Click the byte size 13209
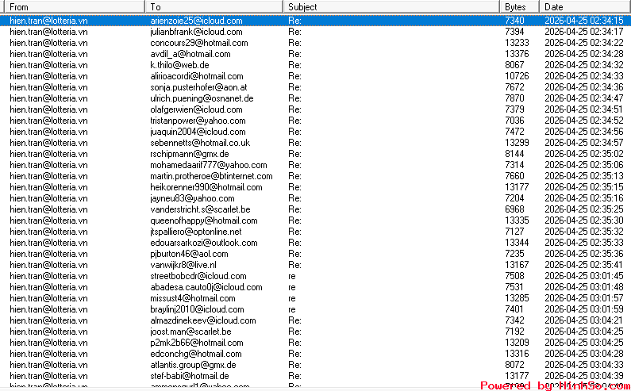The image size is (631, 391). coord(517,343)
